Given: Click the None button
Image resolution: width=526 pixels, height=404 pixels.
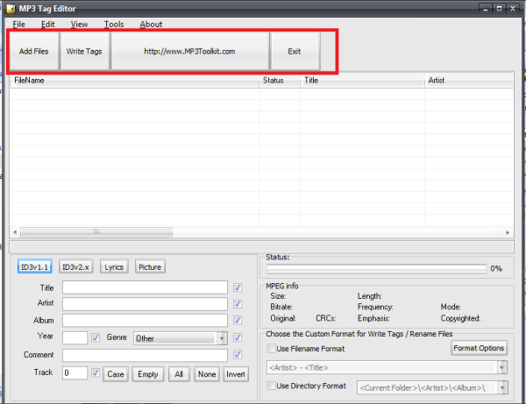Looking at the screenshot, I should [207, 374].
